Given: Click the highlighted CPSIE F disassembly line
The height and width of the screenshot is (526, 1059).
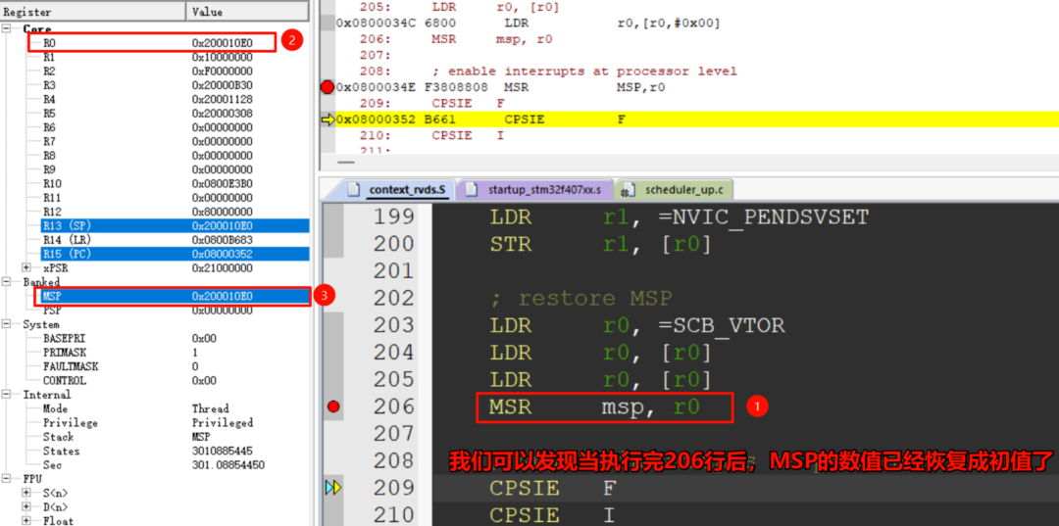Looking at the screenshot, I should [x=686, y=120].
